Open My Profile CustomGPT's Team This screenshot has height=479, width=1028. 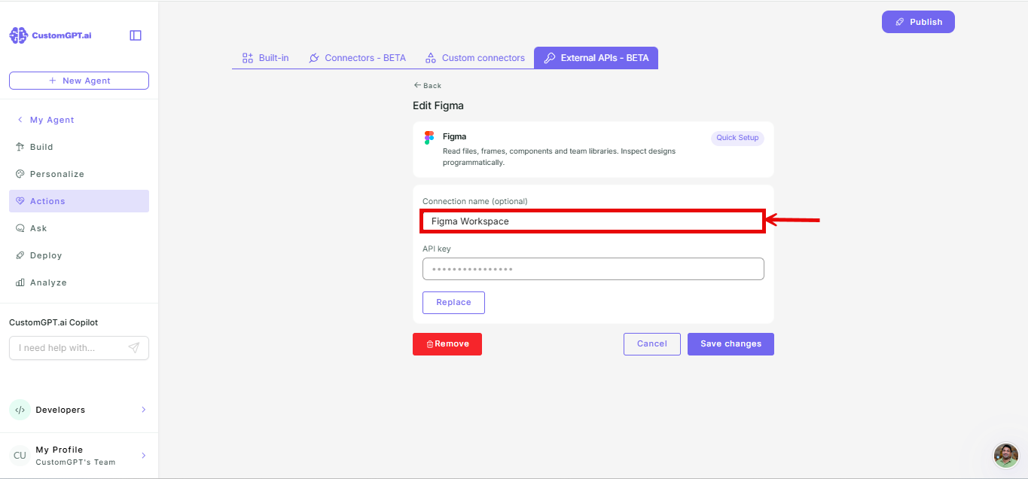coord(79,456)
